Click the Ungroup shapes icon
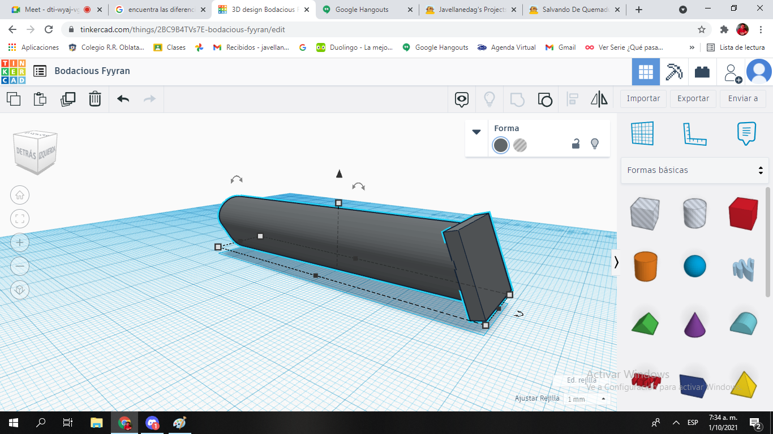This screenshot has width=773, height=434. [544, 99]
